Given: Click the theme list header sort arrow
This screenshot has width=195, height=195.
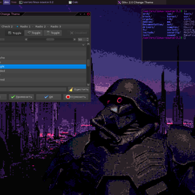Looking at the screenshot, I should coord(83,45).
